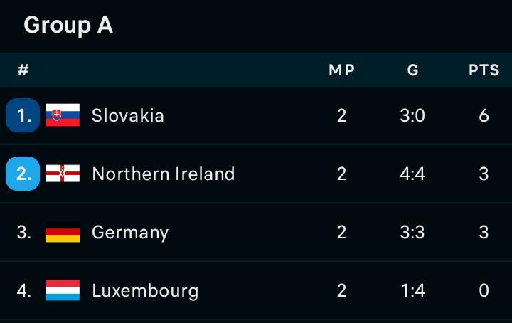
Task: Open the Luxembourg team page
Action: 145,291
